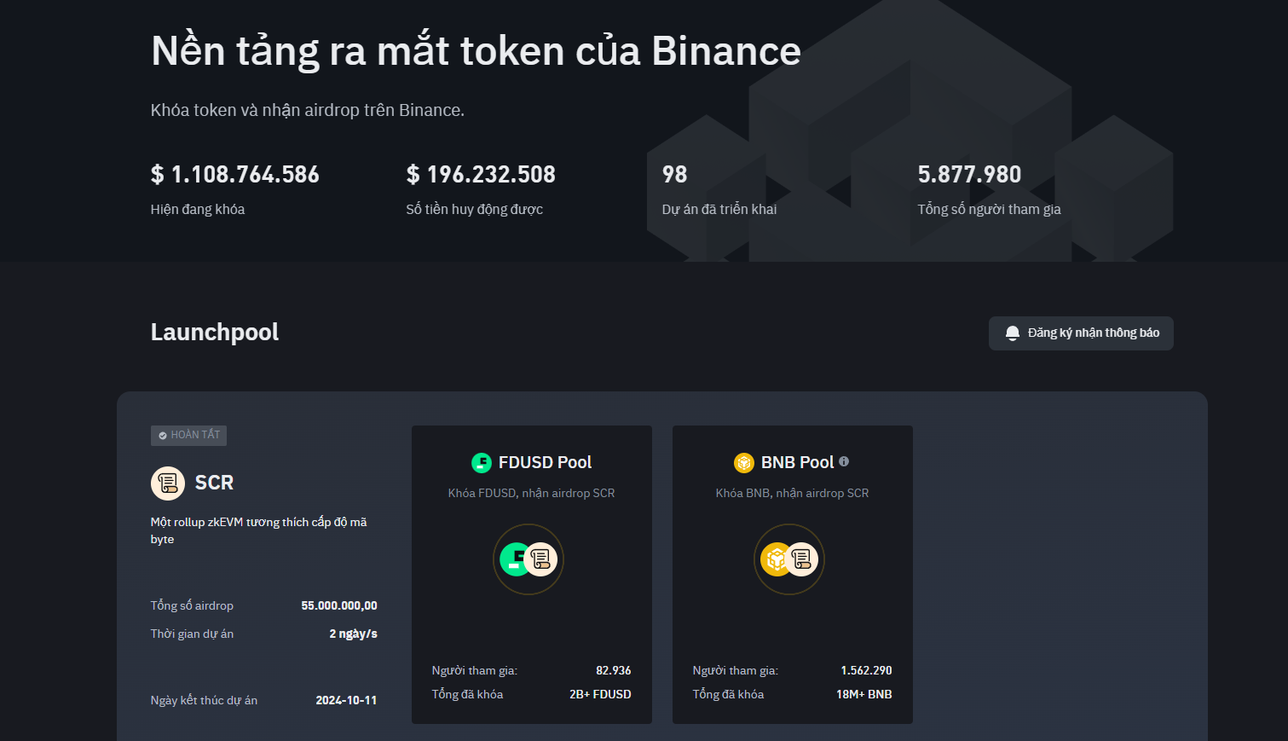Click the BNB Pool yellow coin icon

pyautogui.click(x=744, y=462)
